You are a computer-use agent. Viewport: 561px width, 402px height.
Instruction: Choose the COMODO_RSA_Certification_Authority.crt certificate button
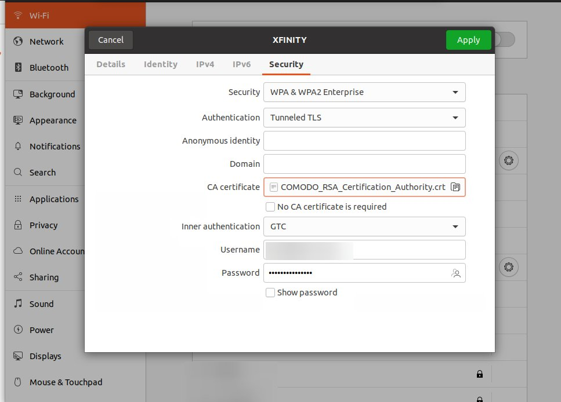[x=364, y=187]
